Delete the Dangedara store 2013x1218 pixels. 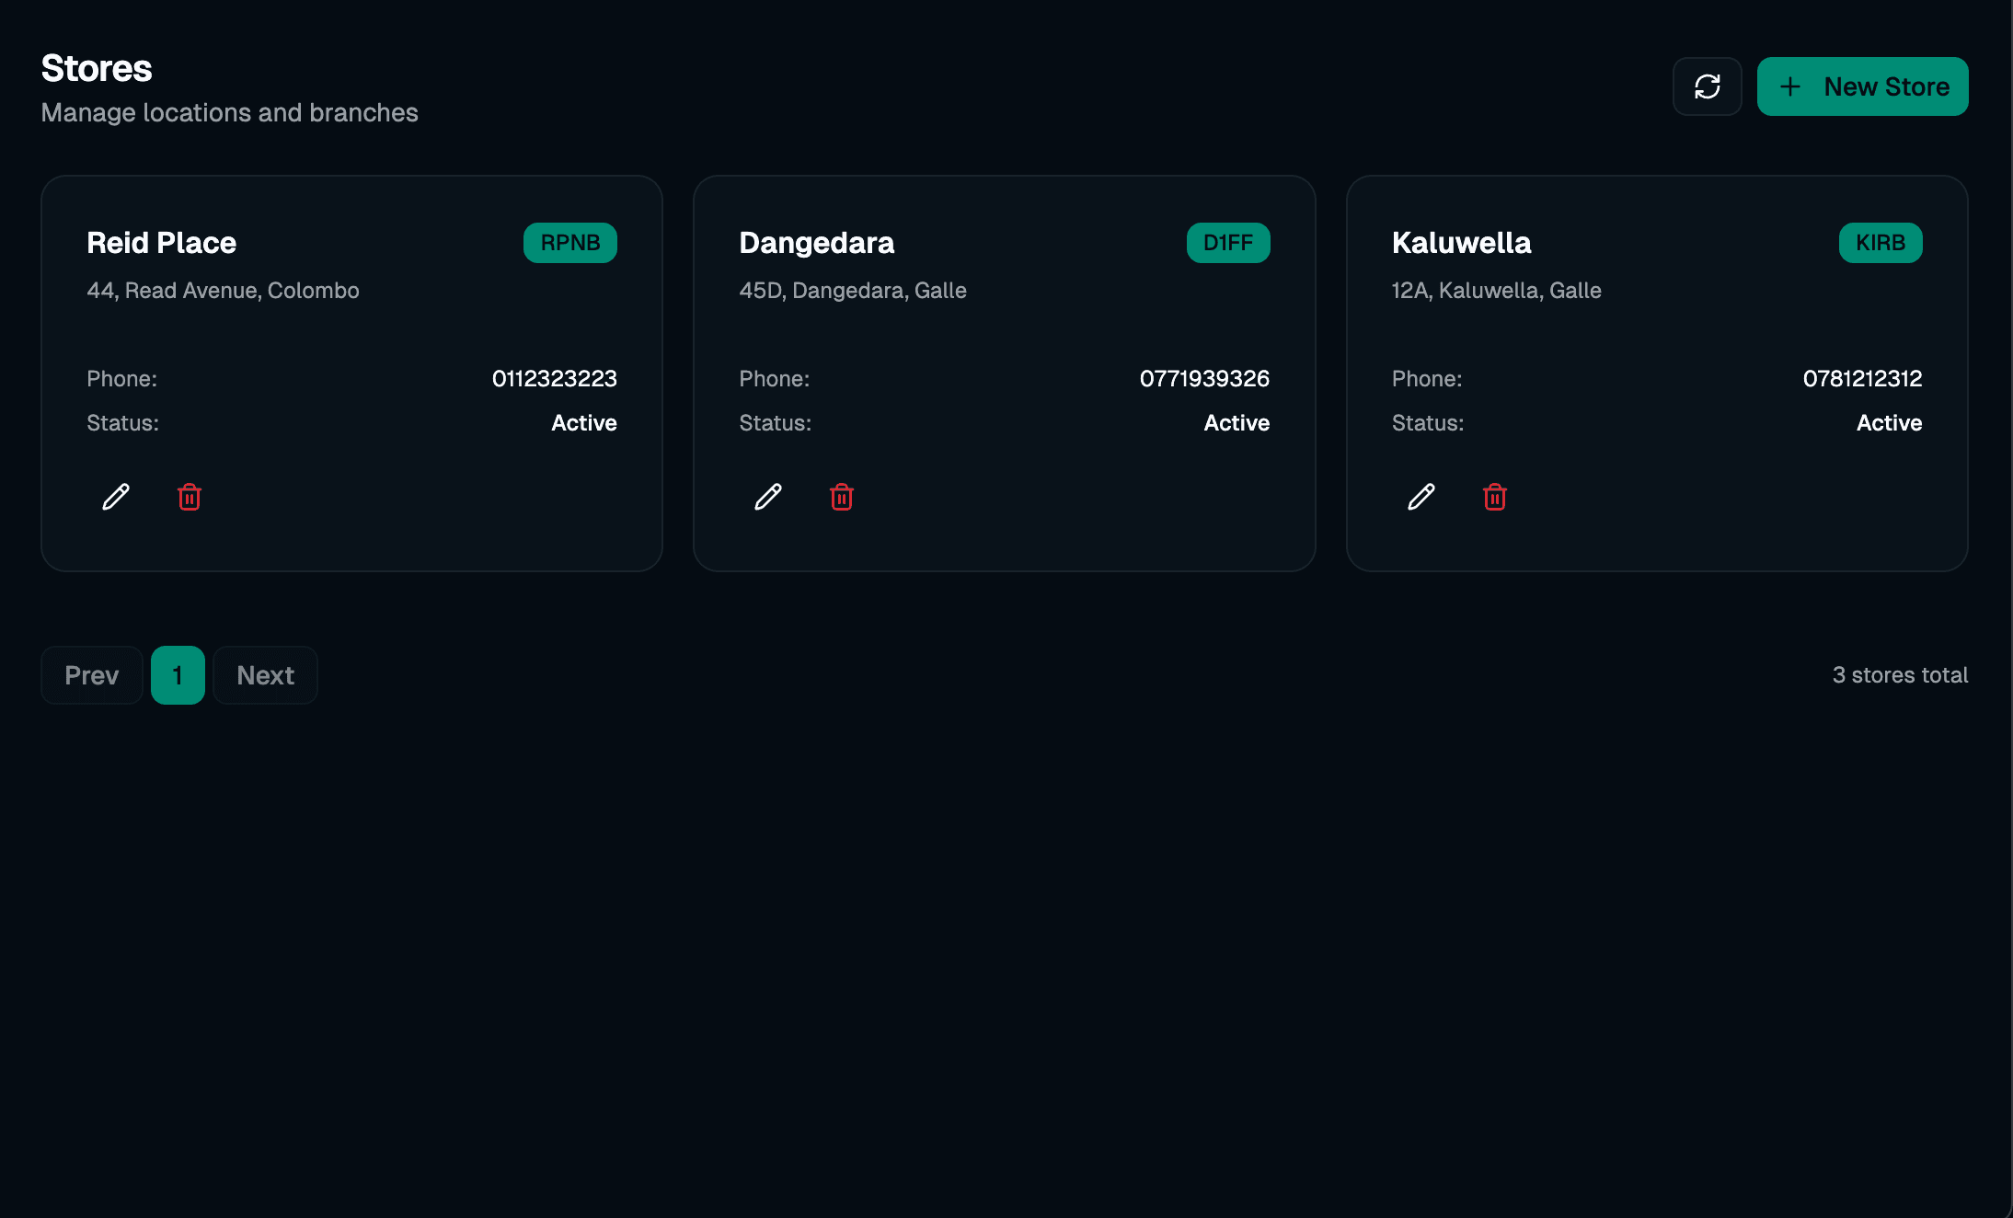(x=842, y=497)
